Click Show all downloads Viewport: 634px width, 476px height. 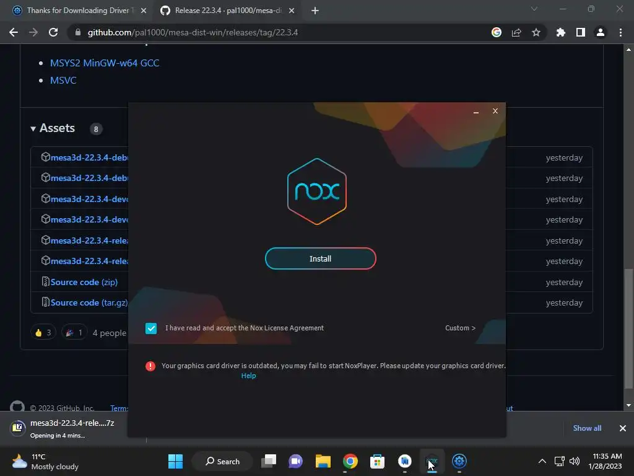coord(587,428)
